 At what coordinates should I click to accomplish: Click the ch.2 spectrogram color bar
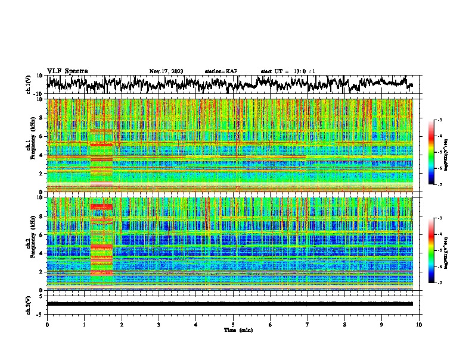click(x=431, y=250)
